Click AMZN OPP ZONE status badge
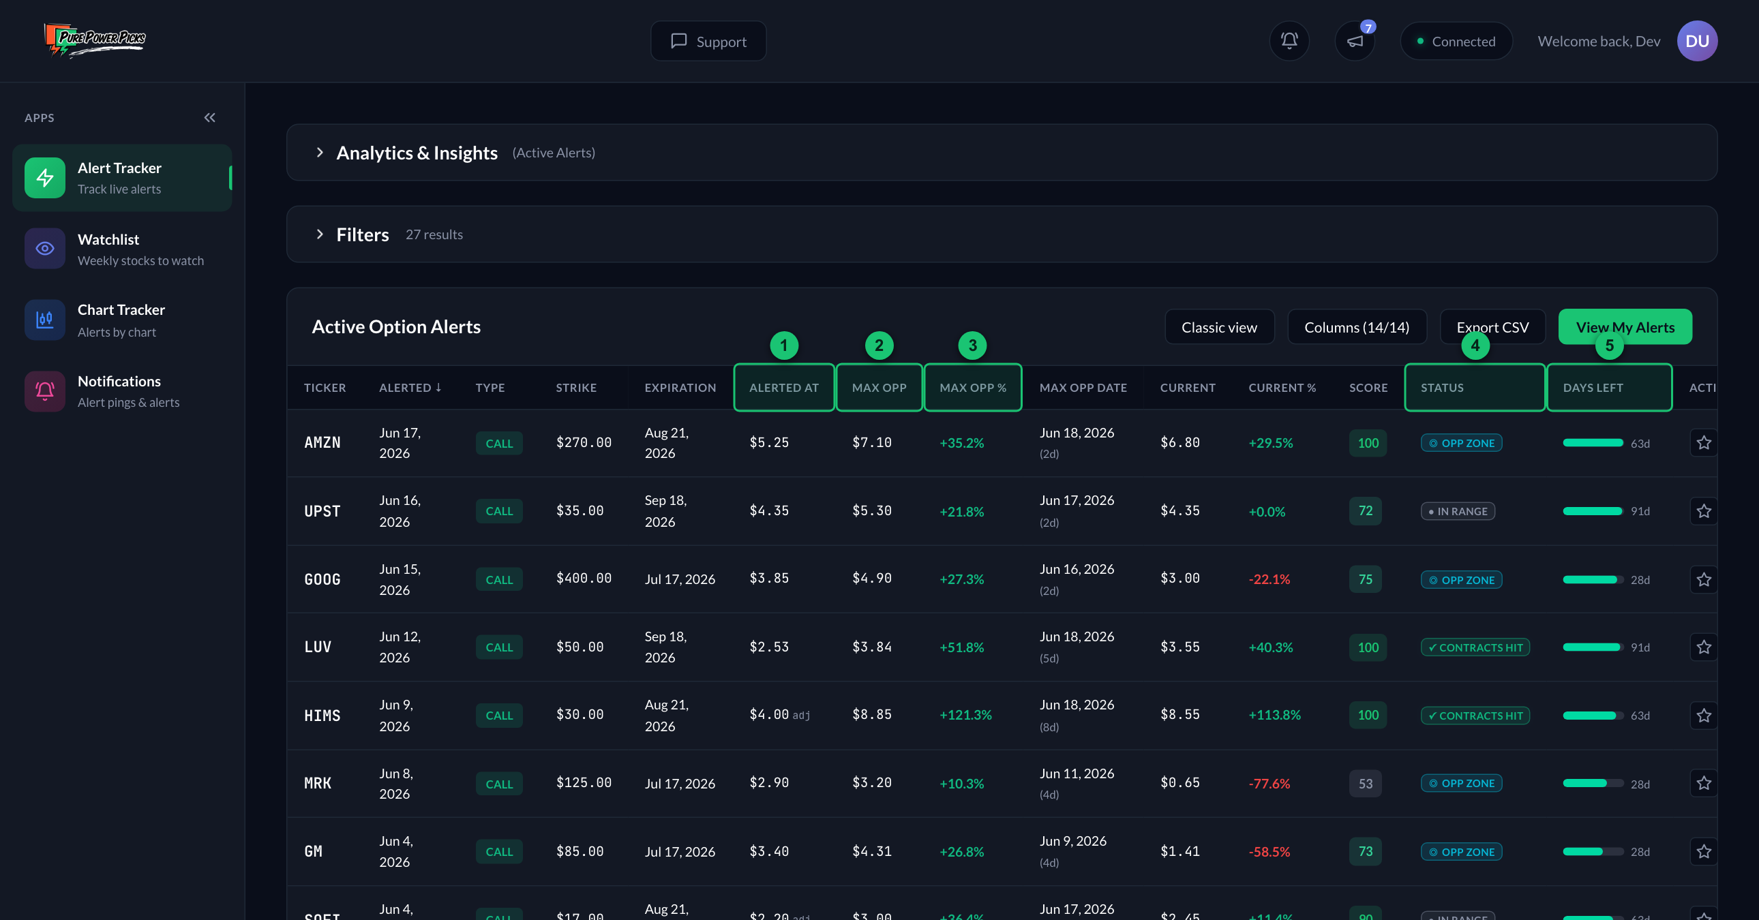The width and height of the screenshot is (1759, 920). click(1461, 442)
